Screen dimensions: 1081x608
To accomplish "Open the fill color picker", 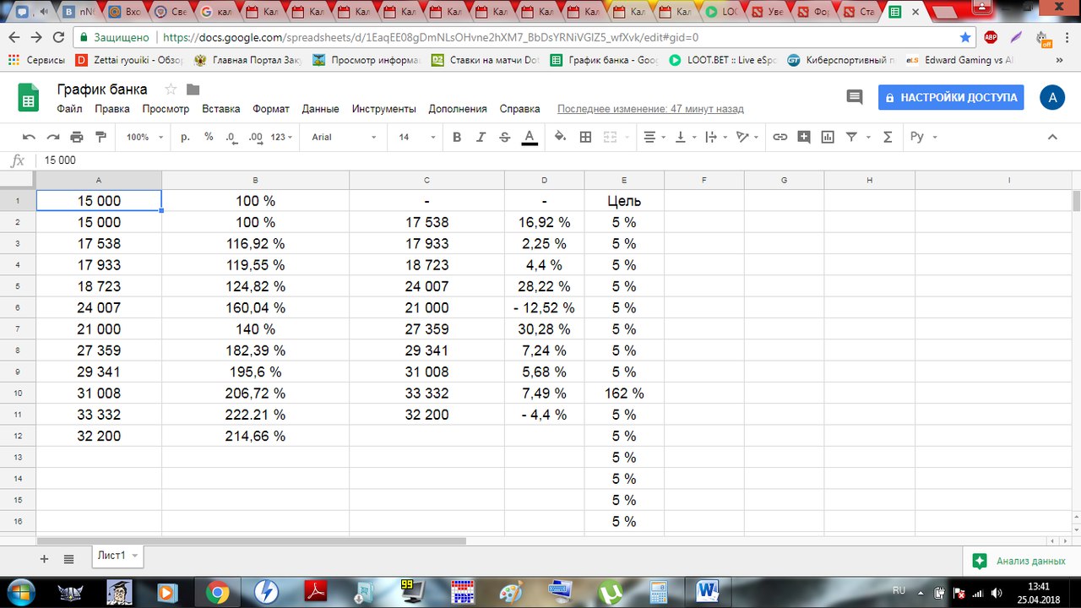I will (560, 137).
